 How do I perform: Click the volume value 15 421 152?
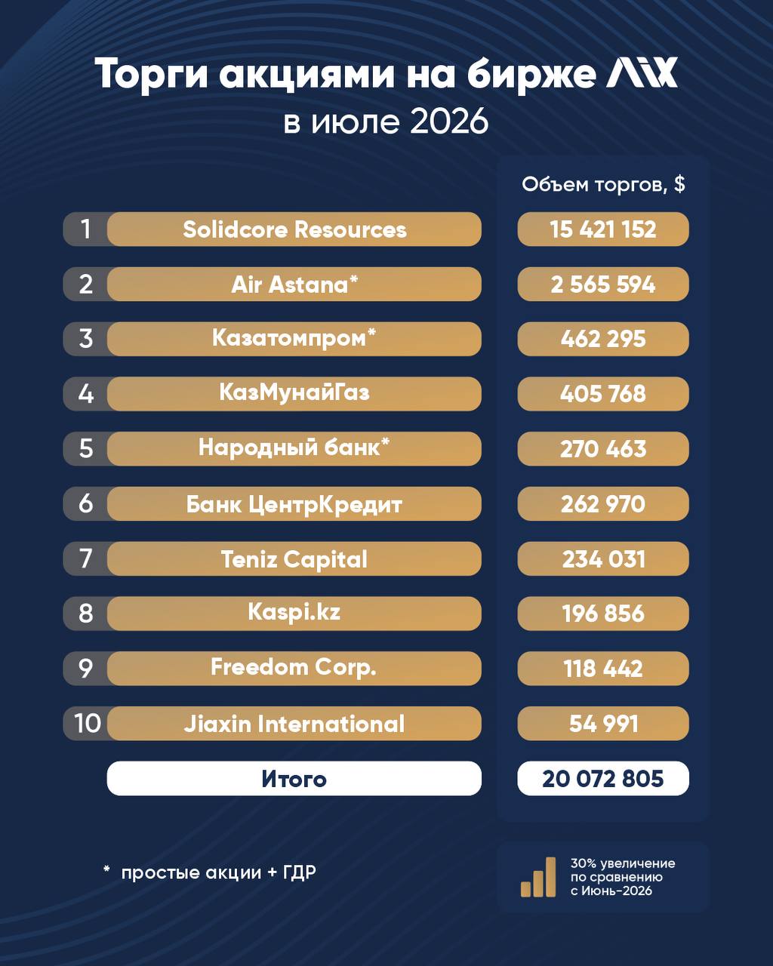pos(603,229)
